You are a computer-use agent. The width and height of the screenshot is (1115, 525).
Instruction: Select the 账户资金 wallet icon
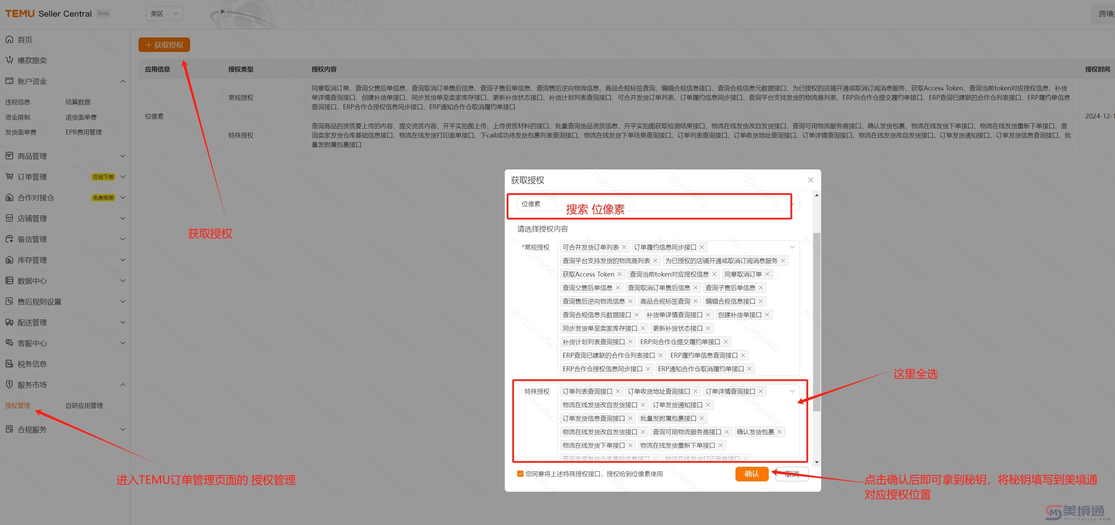click(9, 81)
